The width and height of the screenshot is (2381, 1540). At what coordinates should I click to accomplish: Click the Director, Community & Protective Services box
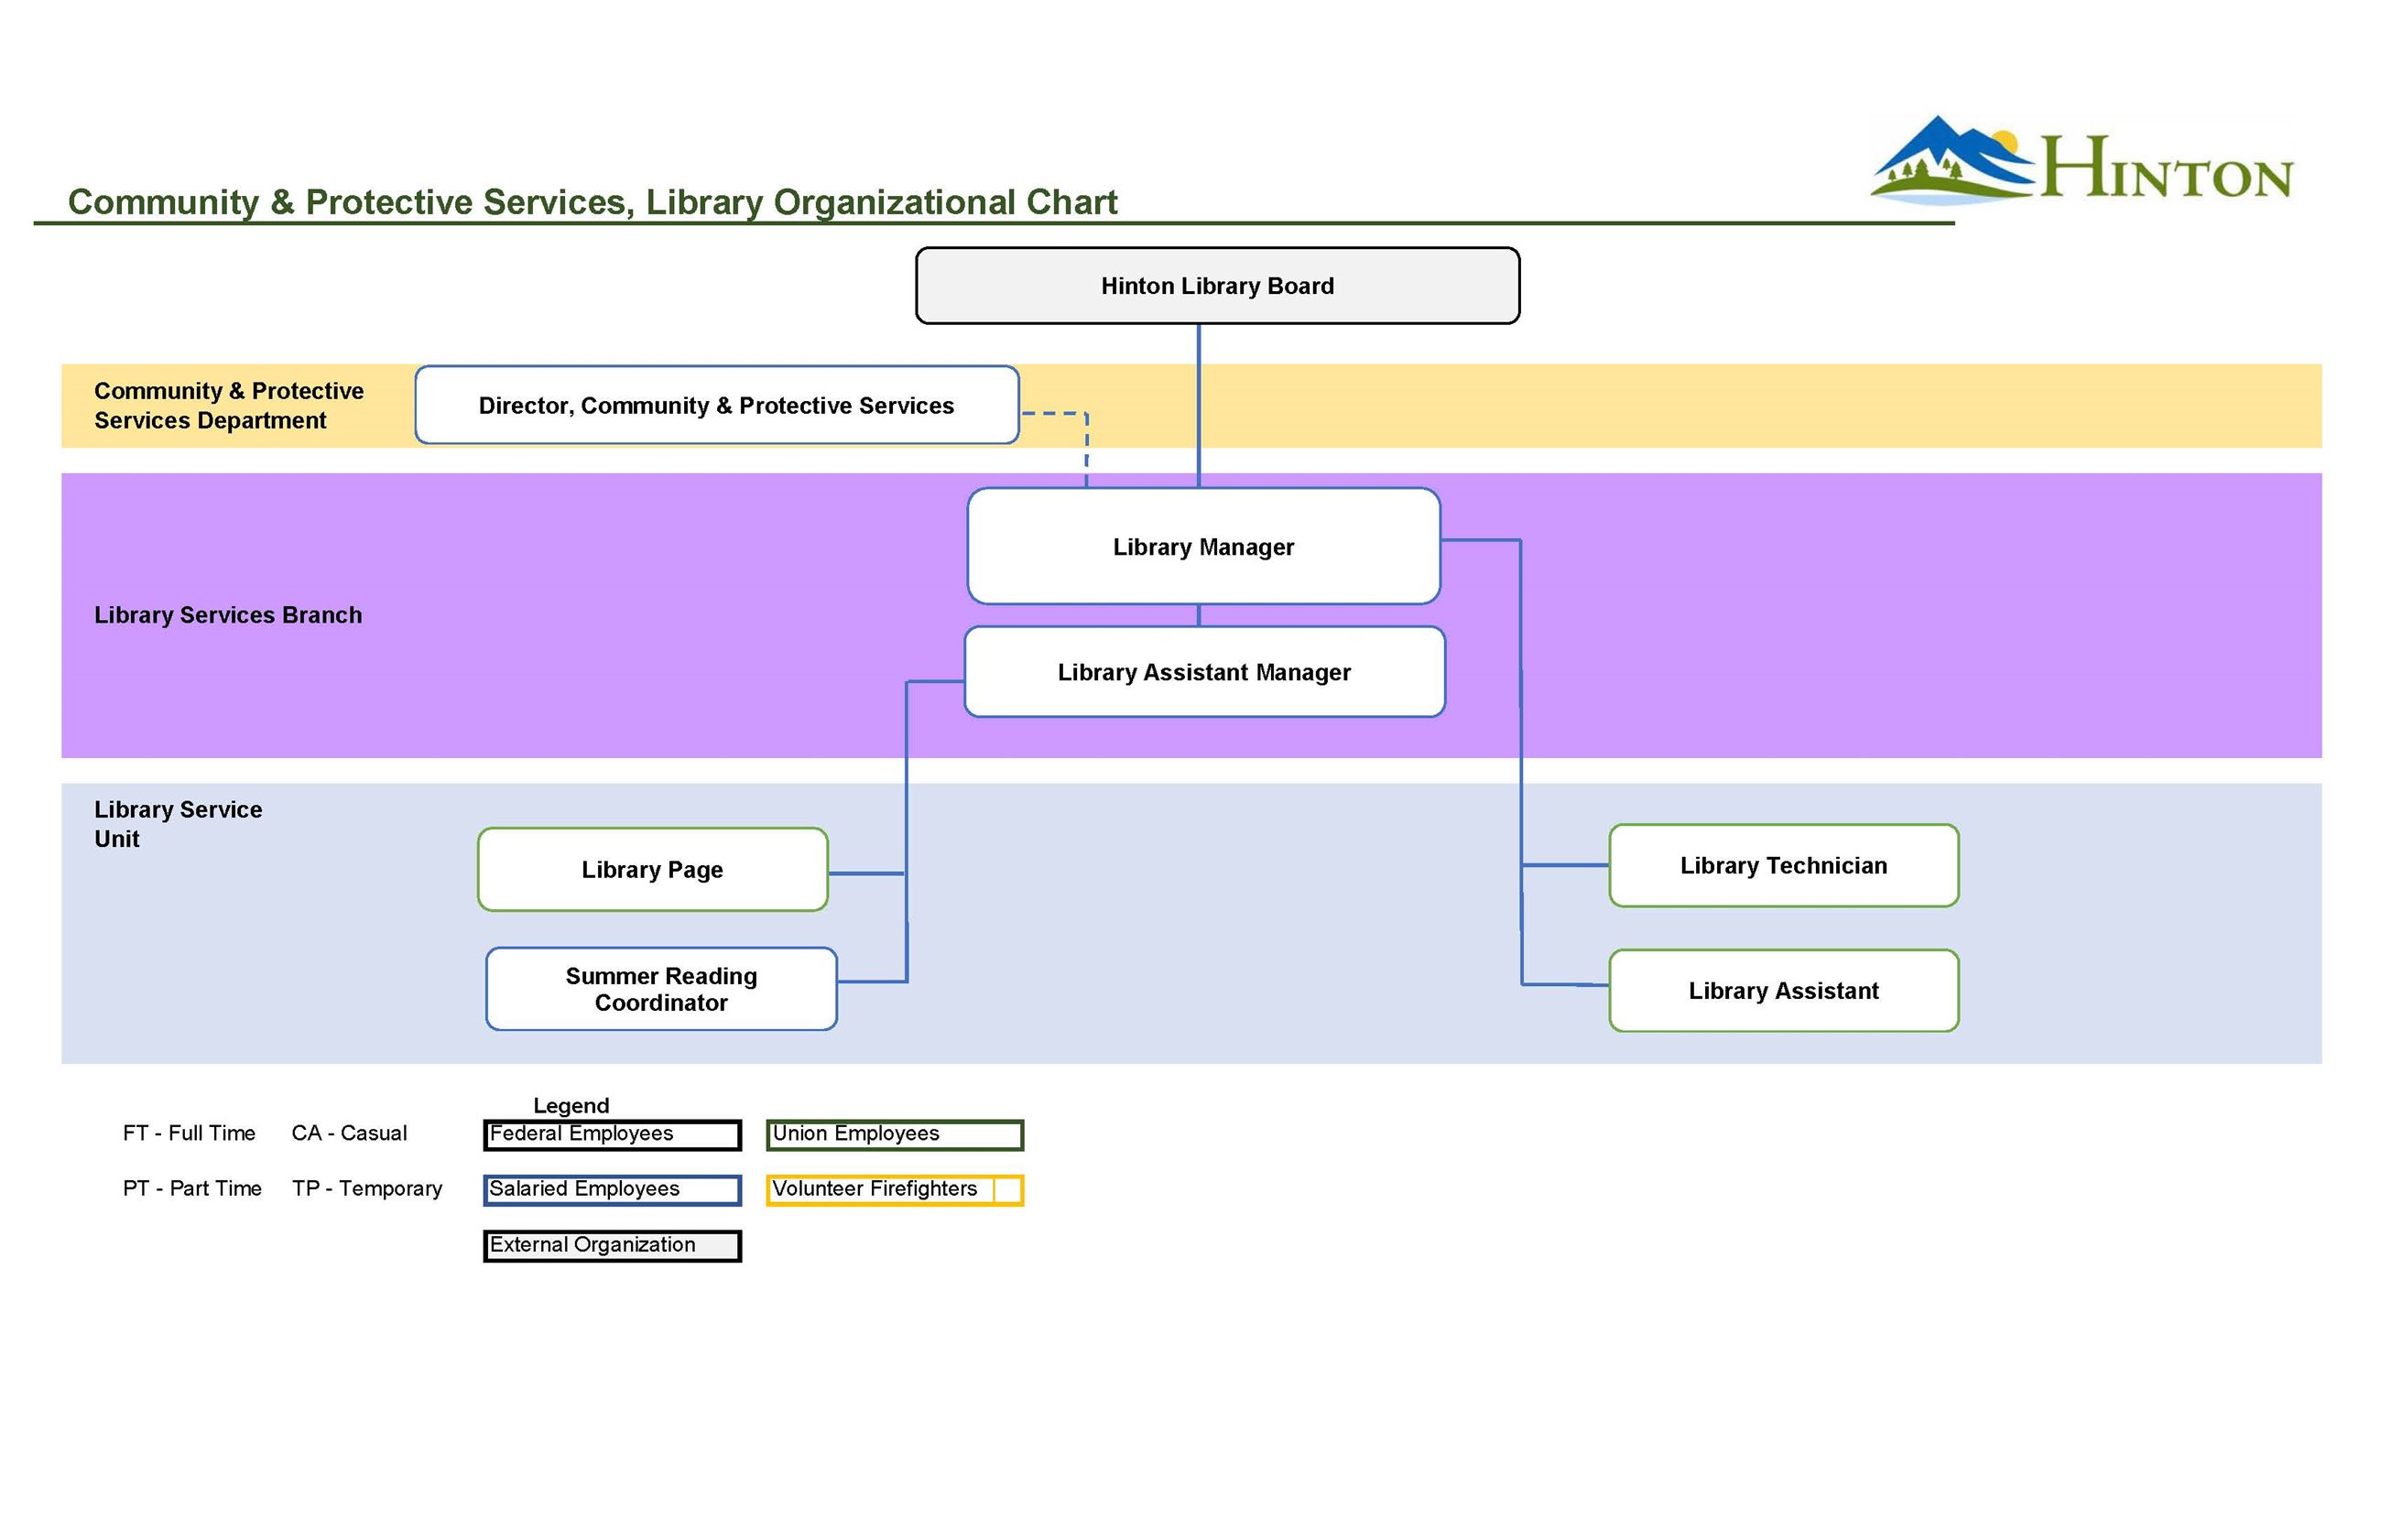tap(716, 406)
